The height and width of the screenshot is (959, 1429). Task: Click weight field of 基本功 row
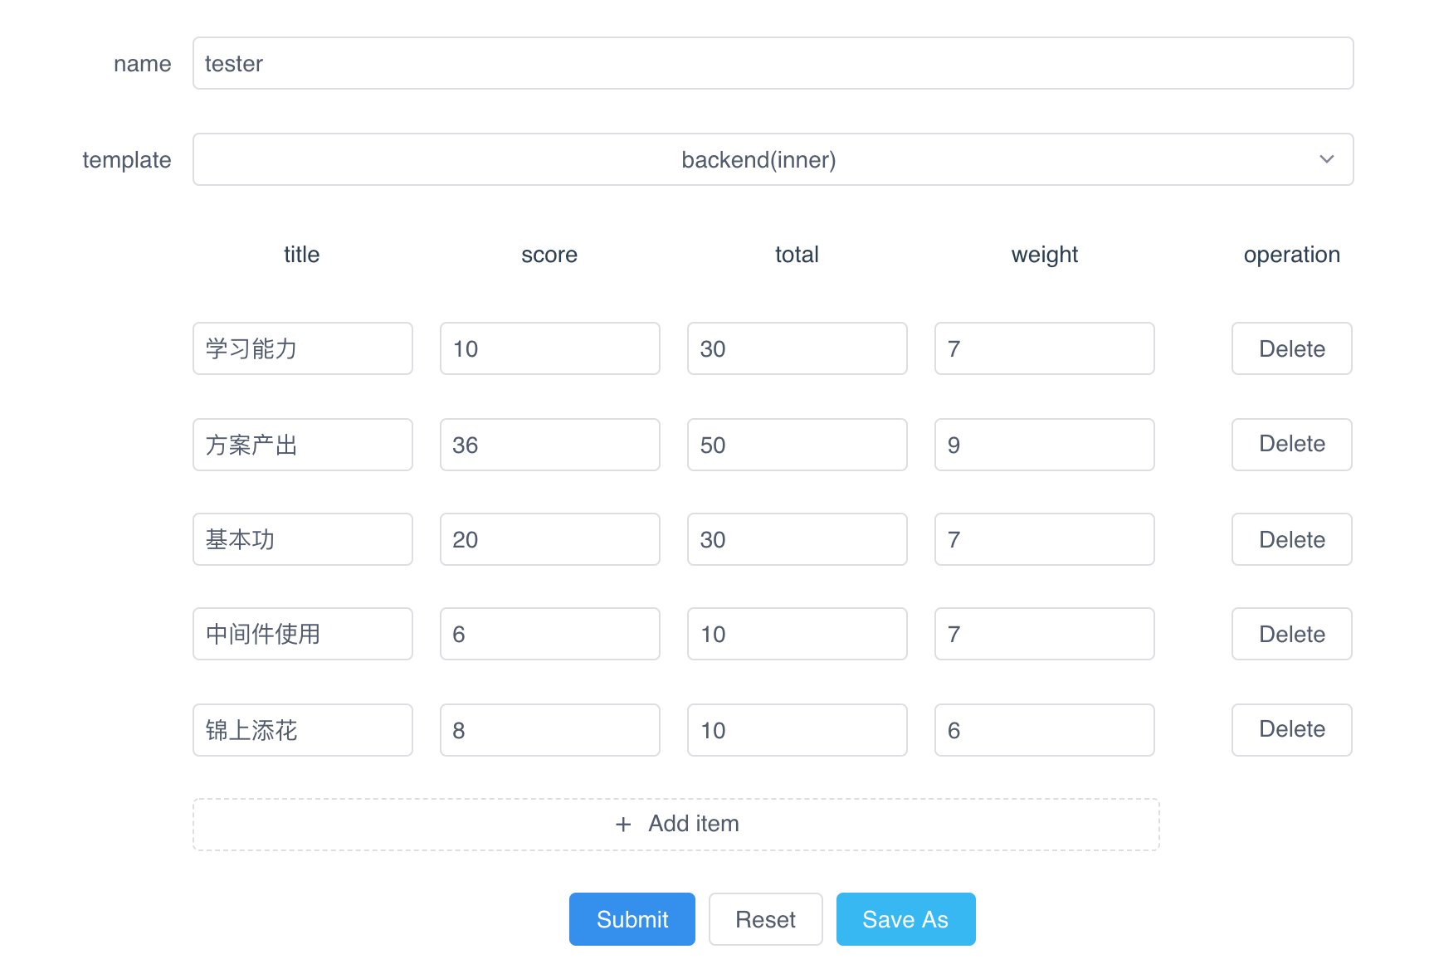point(1045,539)
